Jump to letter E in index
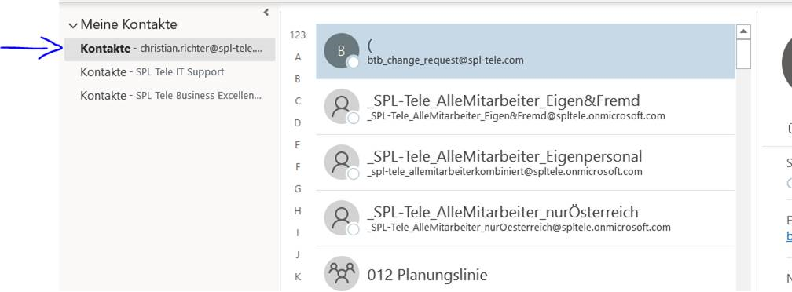Image resolution: width=792 pixels, height=292 pixels. tap(298, 145)
